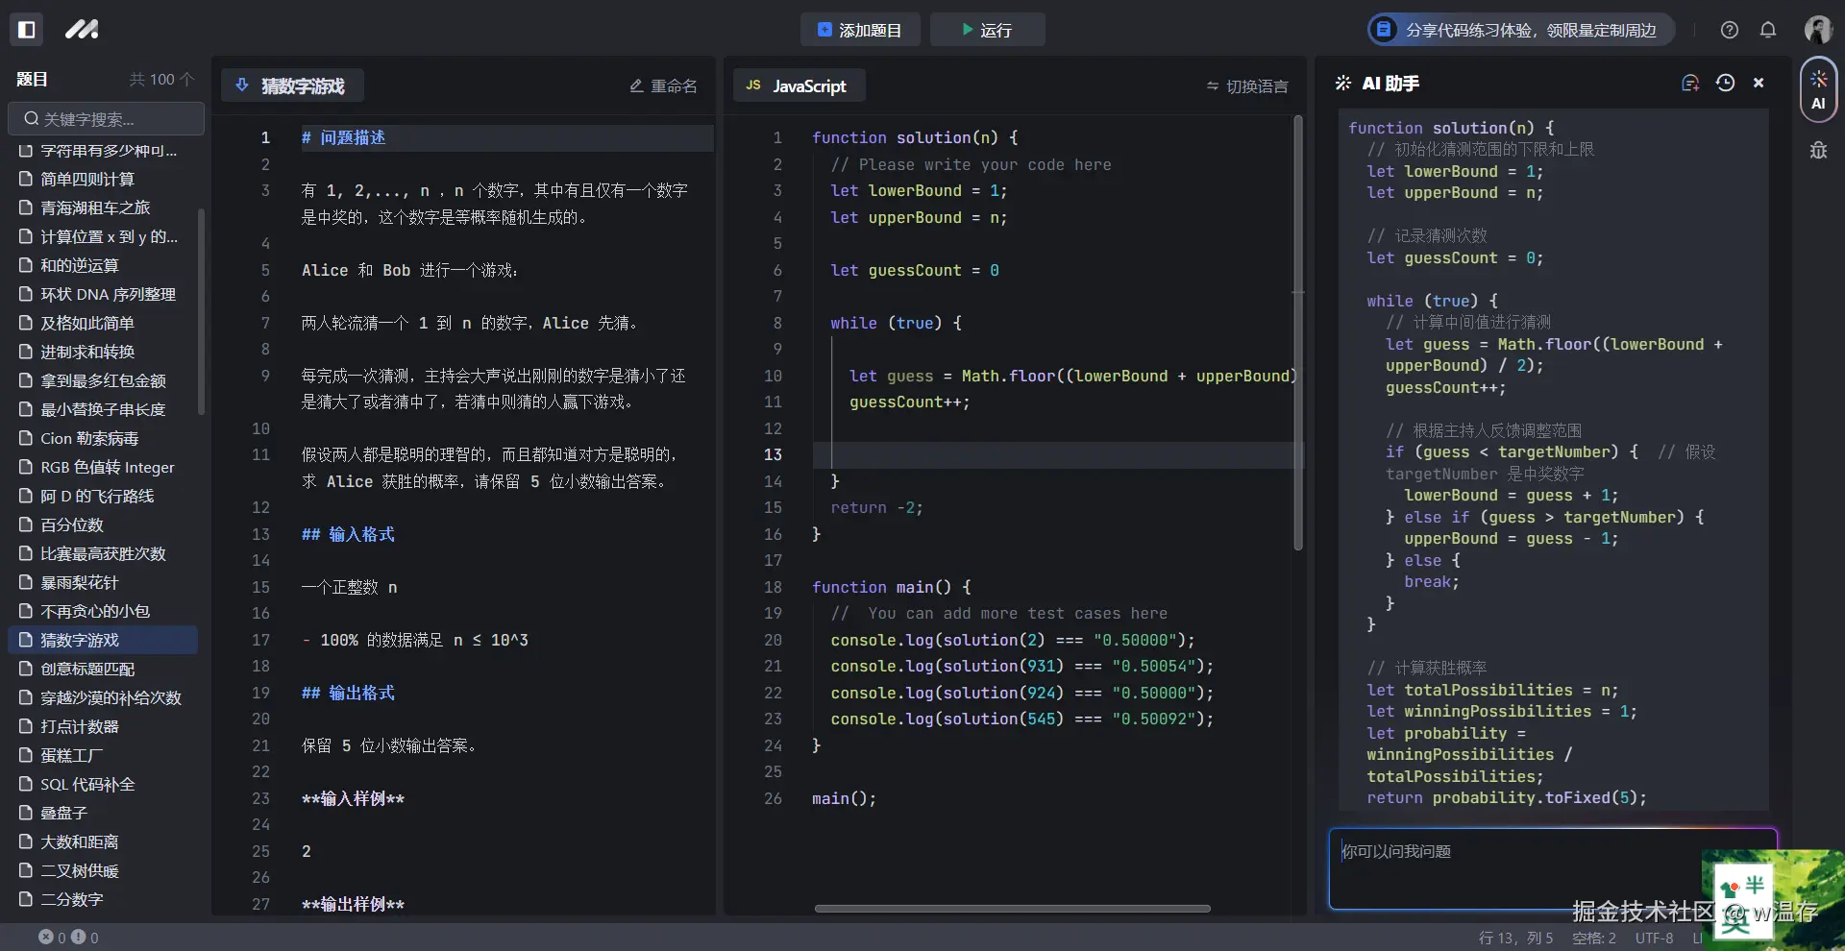
Task: Toggle the left sidebar visibility
Action: [27, 29]
